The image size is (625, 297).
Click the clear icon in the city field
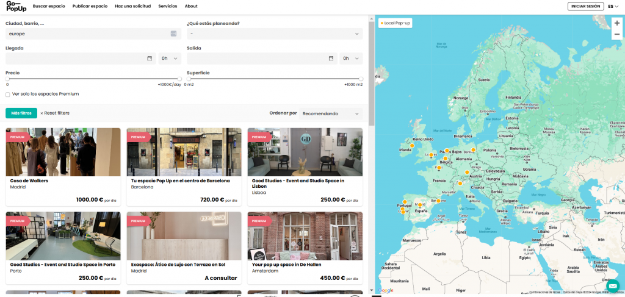(173, 34)
